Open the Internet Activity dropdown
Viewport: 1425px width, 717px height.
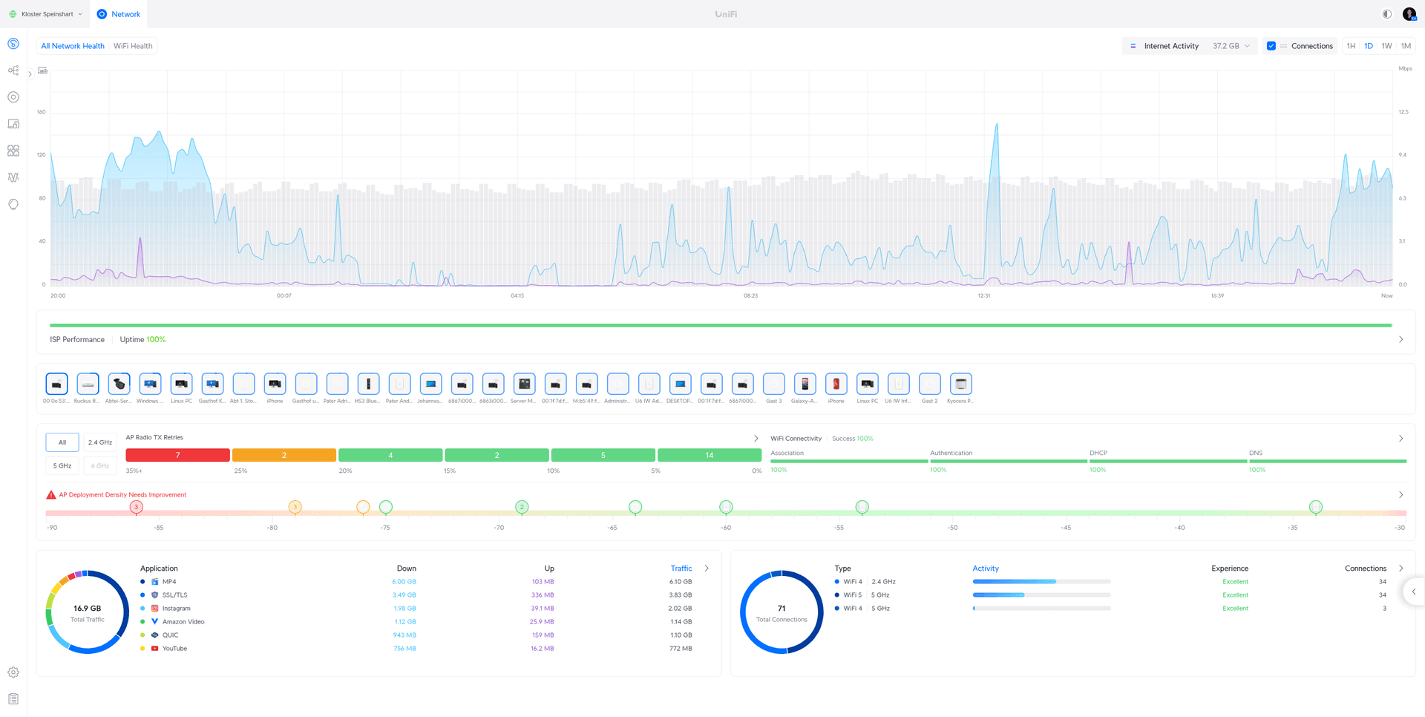click(1190, 46)
